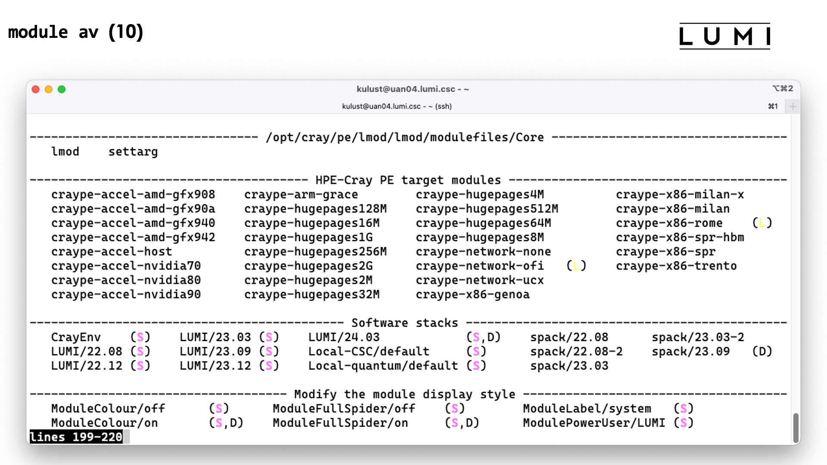Click the '/opt/cray/pe/lmod/lmod/modulefiles/Core' path header
This screenshot has height=465, width=827.
click(405, 137)
